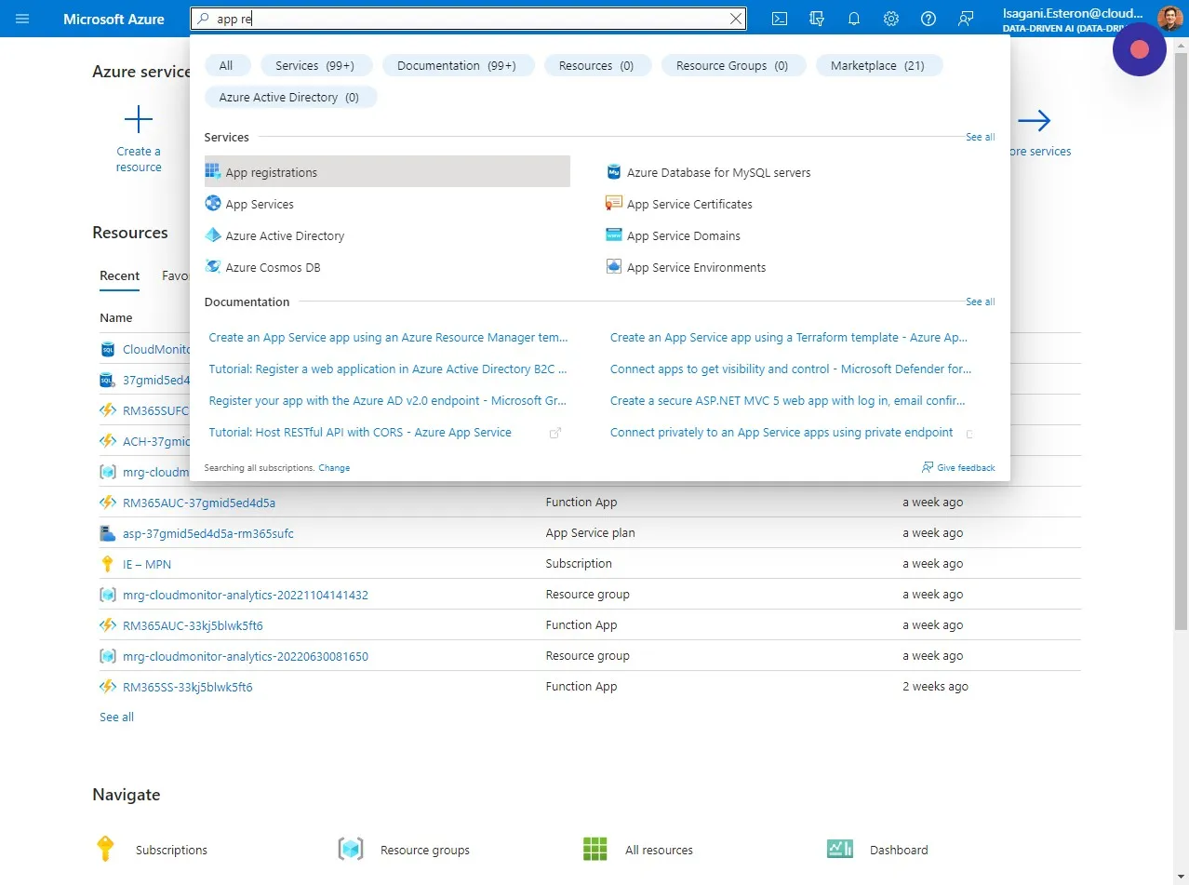Open Connect privately to App Service apps doc
1189x885 pixels.
782,433
